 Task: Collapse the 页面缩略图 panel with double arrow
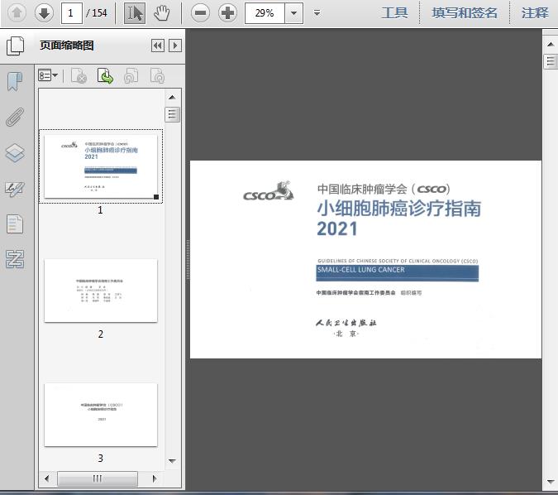[158, 46]
